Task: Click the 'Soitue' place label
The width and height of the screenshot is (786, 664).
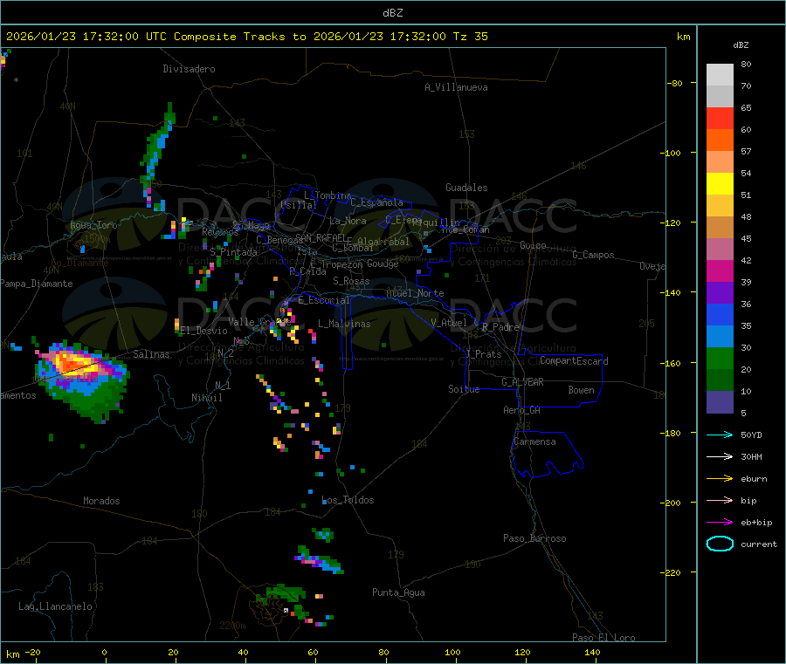Action: [464, 389]
